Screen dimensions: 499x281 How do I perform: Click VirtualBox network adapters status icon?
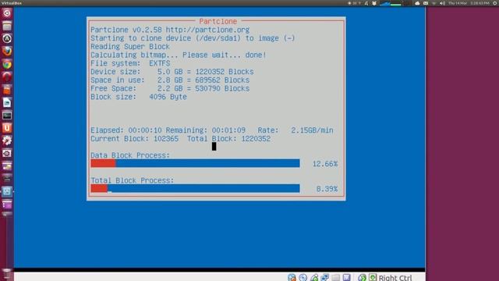[x=325, y=278]
